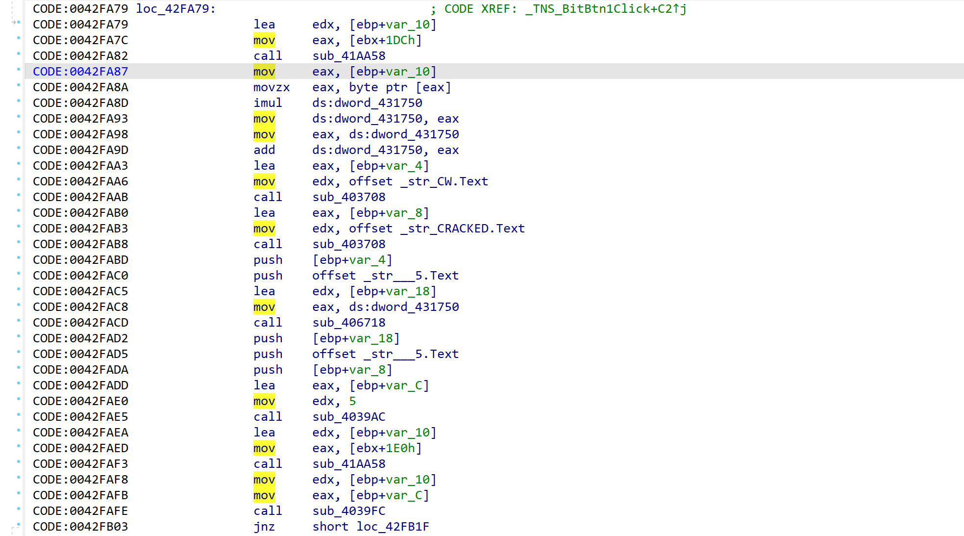Click breakpoint dot beside 0042FAB3
The width and height of the screenshot is (964, 536).
pos(19,227)
